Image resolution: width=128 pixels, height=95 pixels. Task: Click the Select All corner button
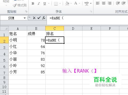click(x=4, y=28)
